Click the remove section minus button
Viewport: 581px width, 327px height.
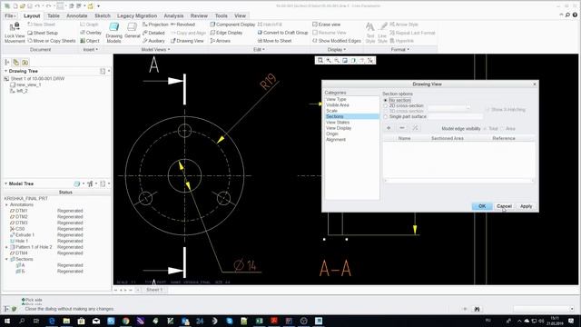click(401, 128)
